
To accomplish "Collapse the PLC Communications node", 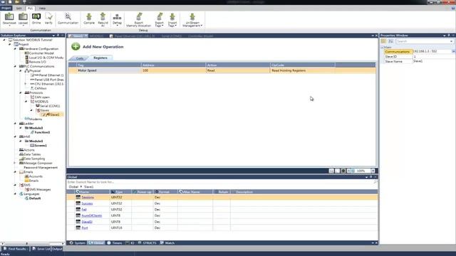I will tap(15, 66).
